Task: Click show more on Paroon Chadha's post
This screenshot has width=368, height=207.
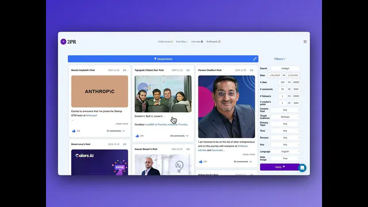Action: [248, 155]
